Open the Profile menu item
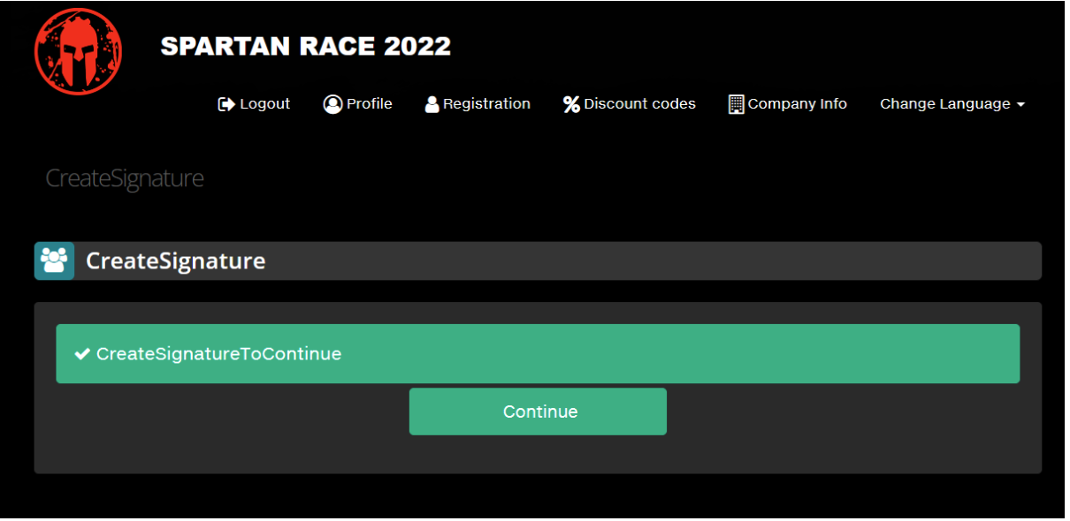Viewport: 1070px width, 521px height. click(369, 104)
